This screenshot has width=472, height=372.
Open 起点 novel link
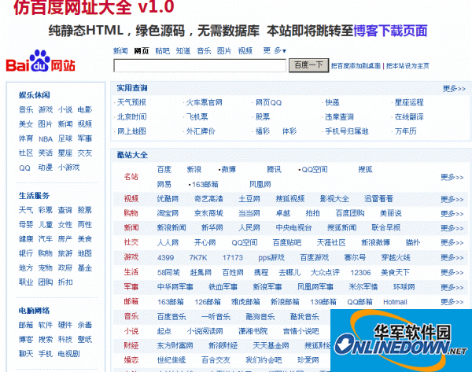coord(164,331)
